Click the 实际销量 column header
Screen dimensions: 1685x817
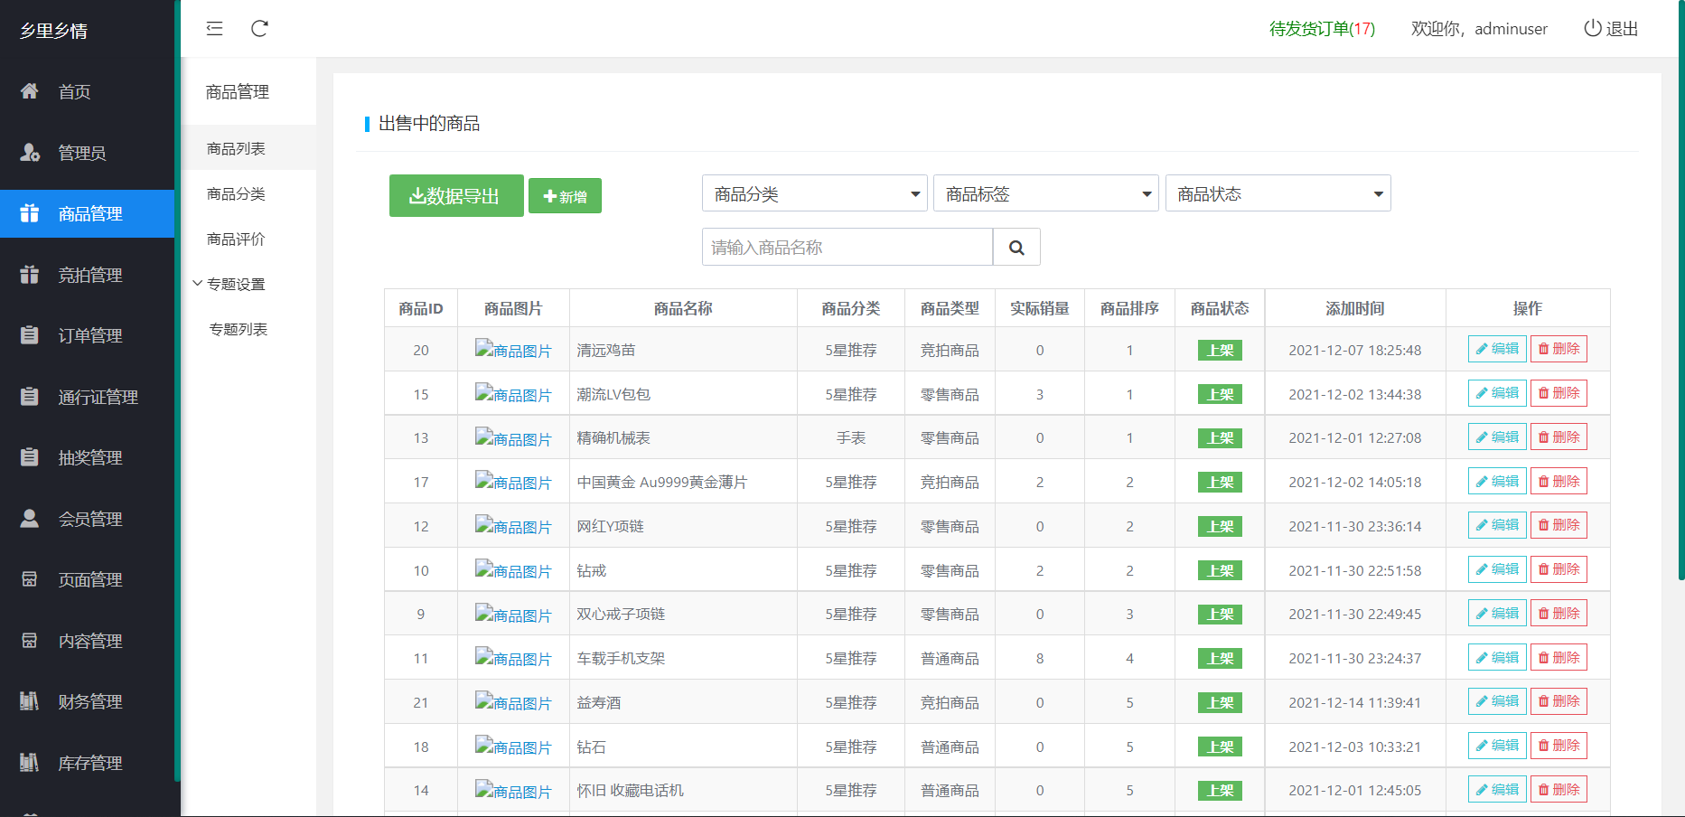1040,308
